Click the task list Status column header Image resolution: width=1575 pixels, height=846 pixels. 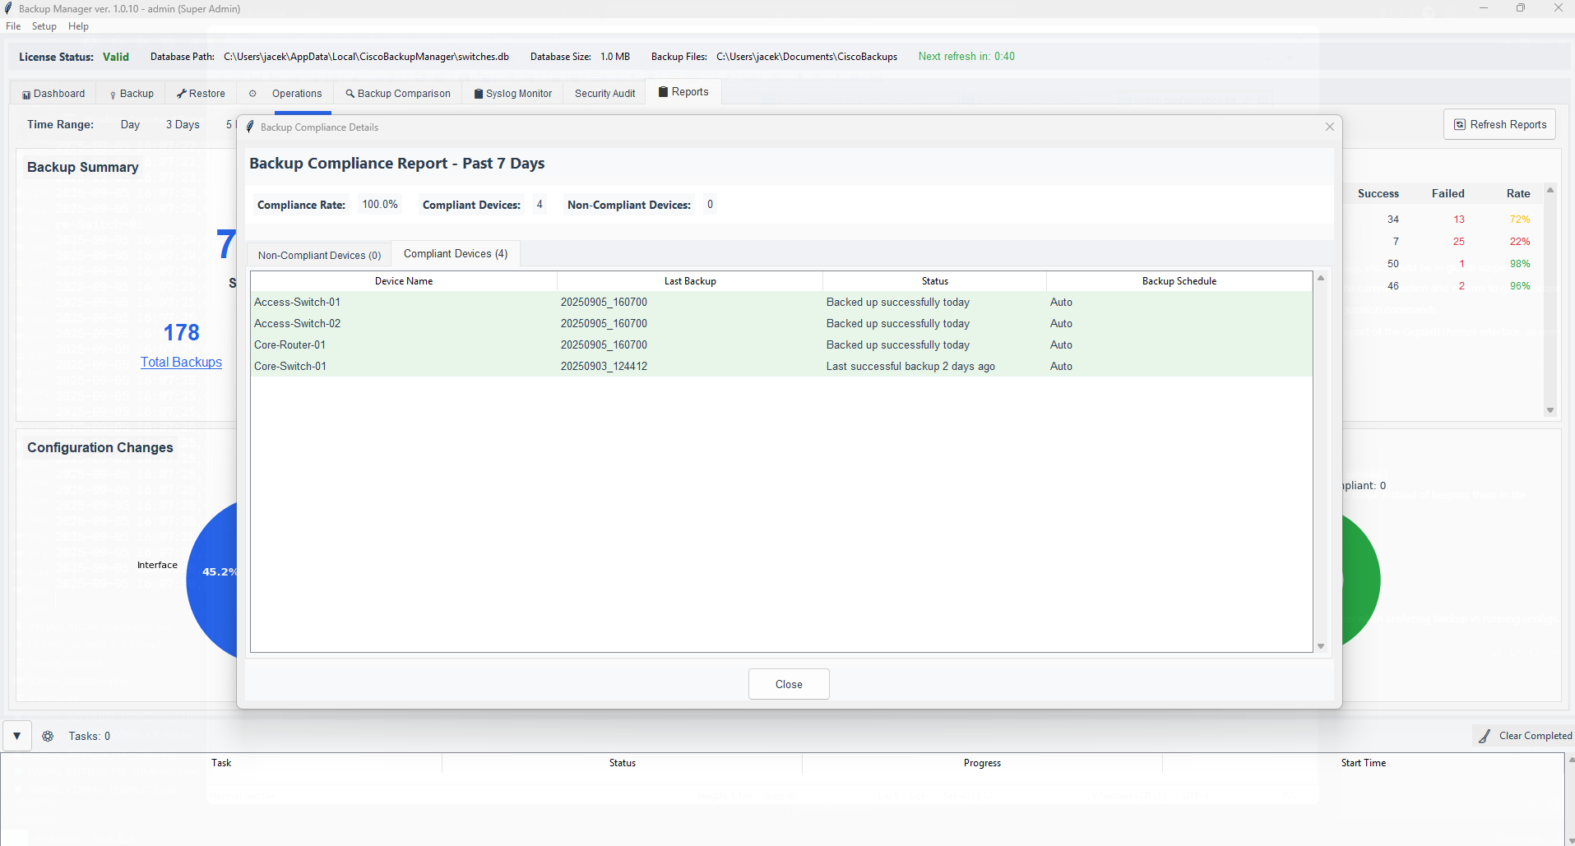click(x=622, y=763)
